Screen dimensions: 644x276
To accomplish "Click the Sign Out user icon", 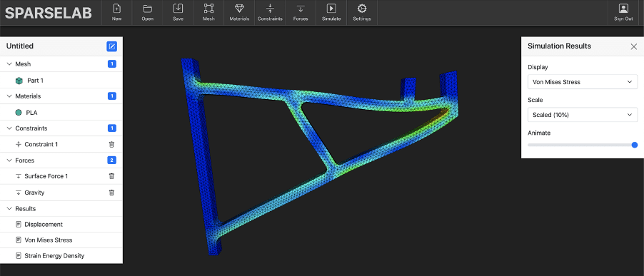I will [623, 9].
